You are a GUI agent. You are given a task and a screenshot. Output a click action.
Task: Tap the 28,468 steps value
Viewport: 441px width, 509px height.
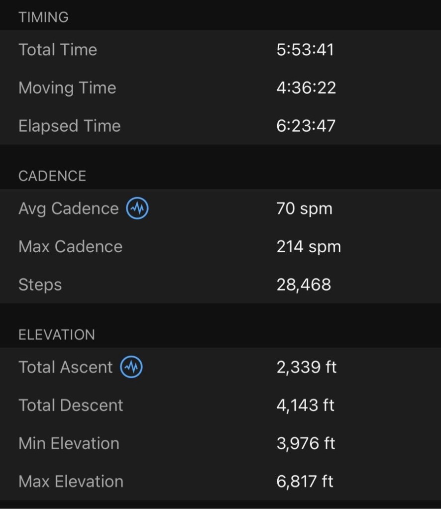point(304,285)
